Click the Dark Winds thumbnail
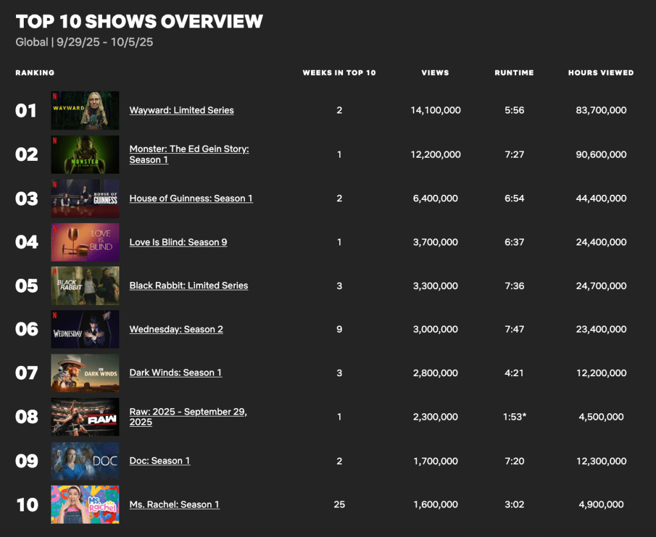656x537 pixels. 85,373
